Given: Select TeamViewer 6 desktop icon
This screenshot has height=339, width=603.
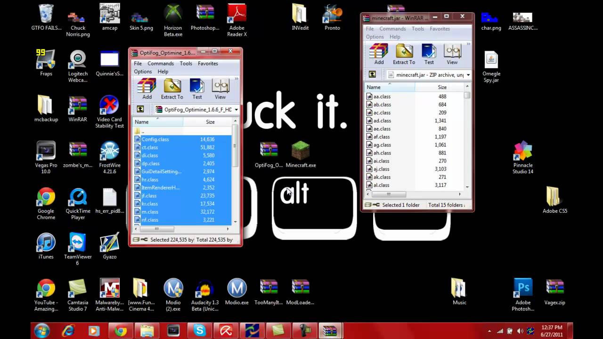Looking at the screenshot, I should [x=78, y=249].
